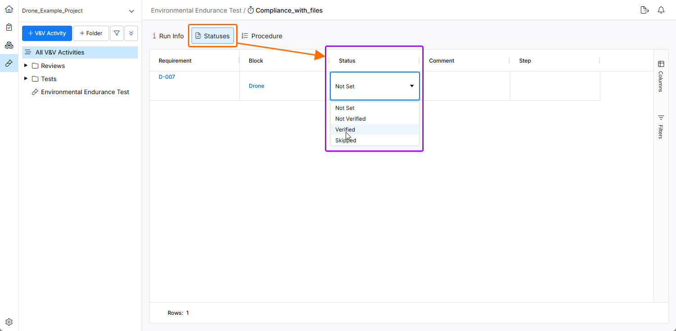Select Environmental Endurance Test in tree
676x331 pixels.
pyautogui.click(x=85, y=92)
